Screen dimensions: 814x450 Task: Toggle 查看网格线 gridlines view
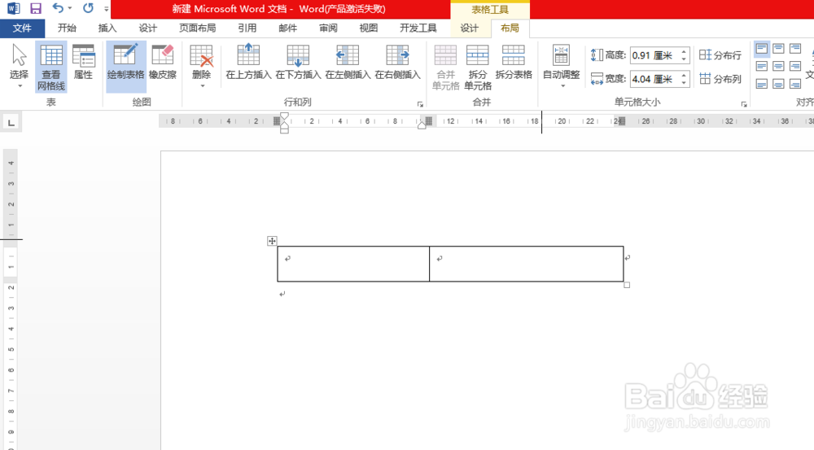[50, 67]
